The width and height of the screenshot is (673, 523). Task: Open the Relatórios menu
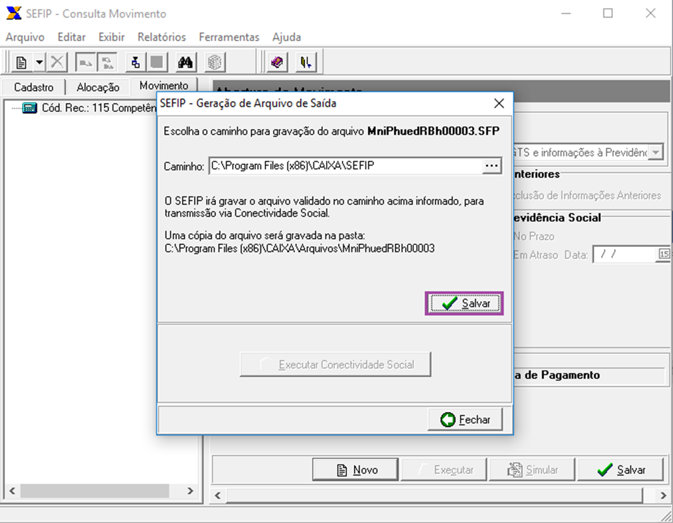coord(161,37)
